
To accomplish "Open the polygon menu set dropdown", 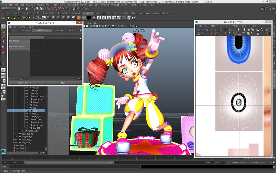I will [9, 8].
